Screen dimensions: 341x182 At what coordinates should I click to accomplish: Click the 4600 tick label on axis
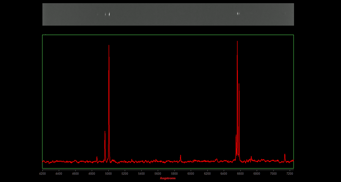[x=75, y=173]
